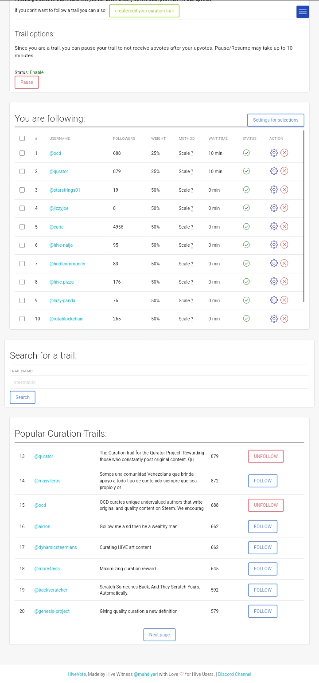
Task: Go to Next page of trails
Action: (159, 635)
